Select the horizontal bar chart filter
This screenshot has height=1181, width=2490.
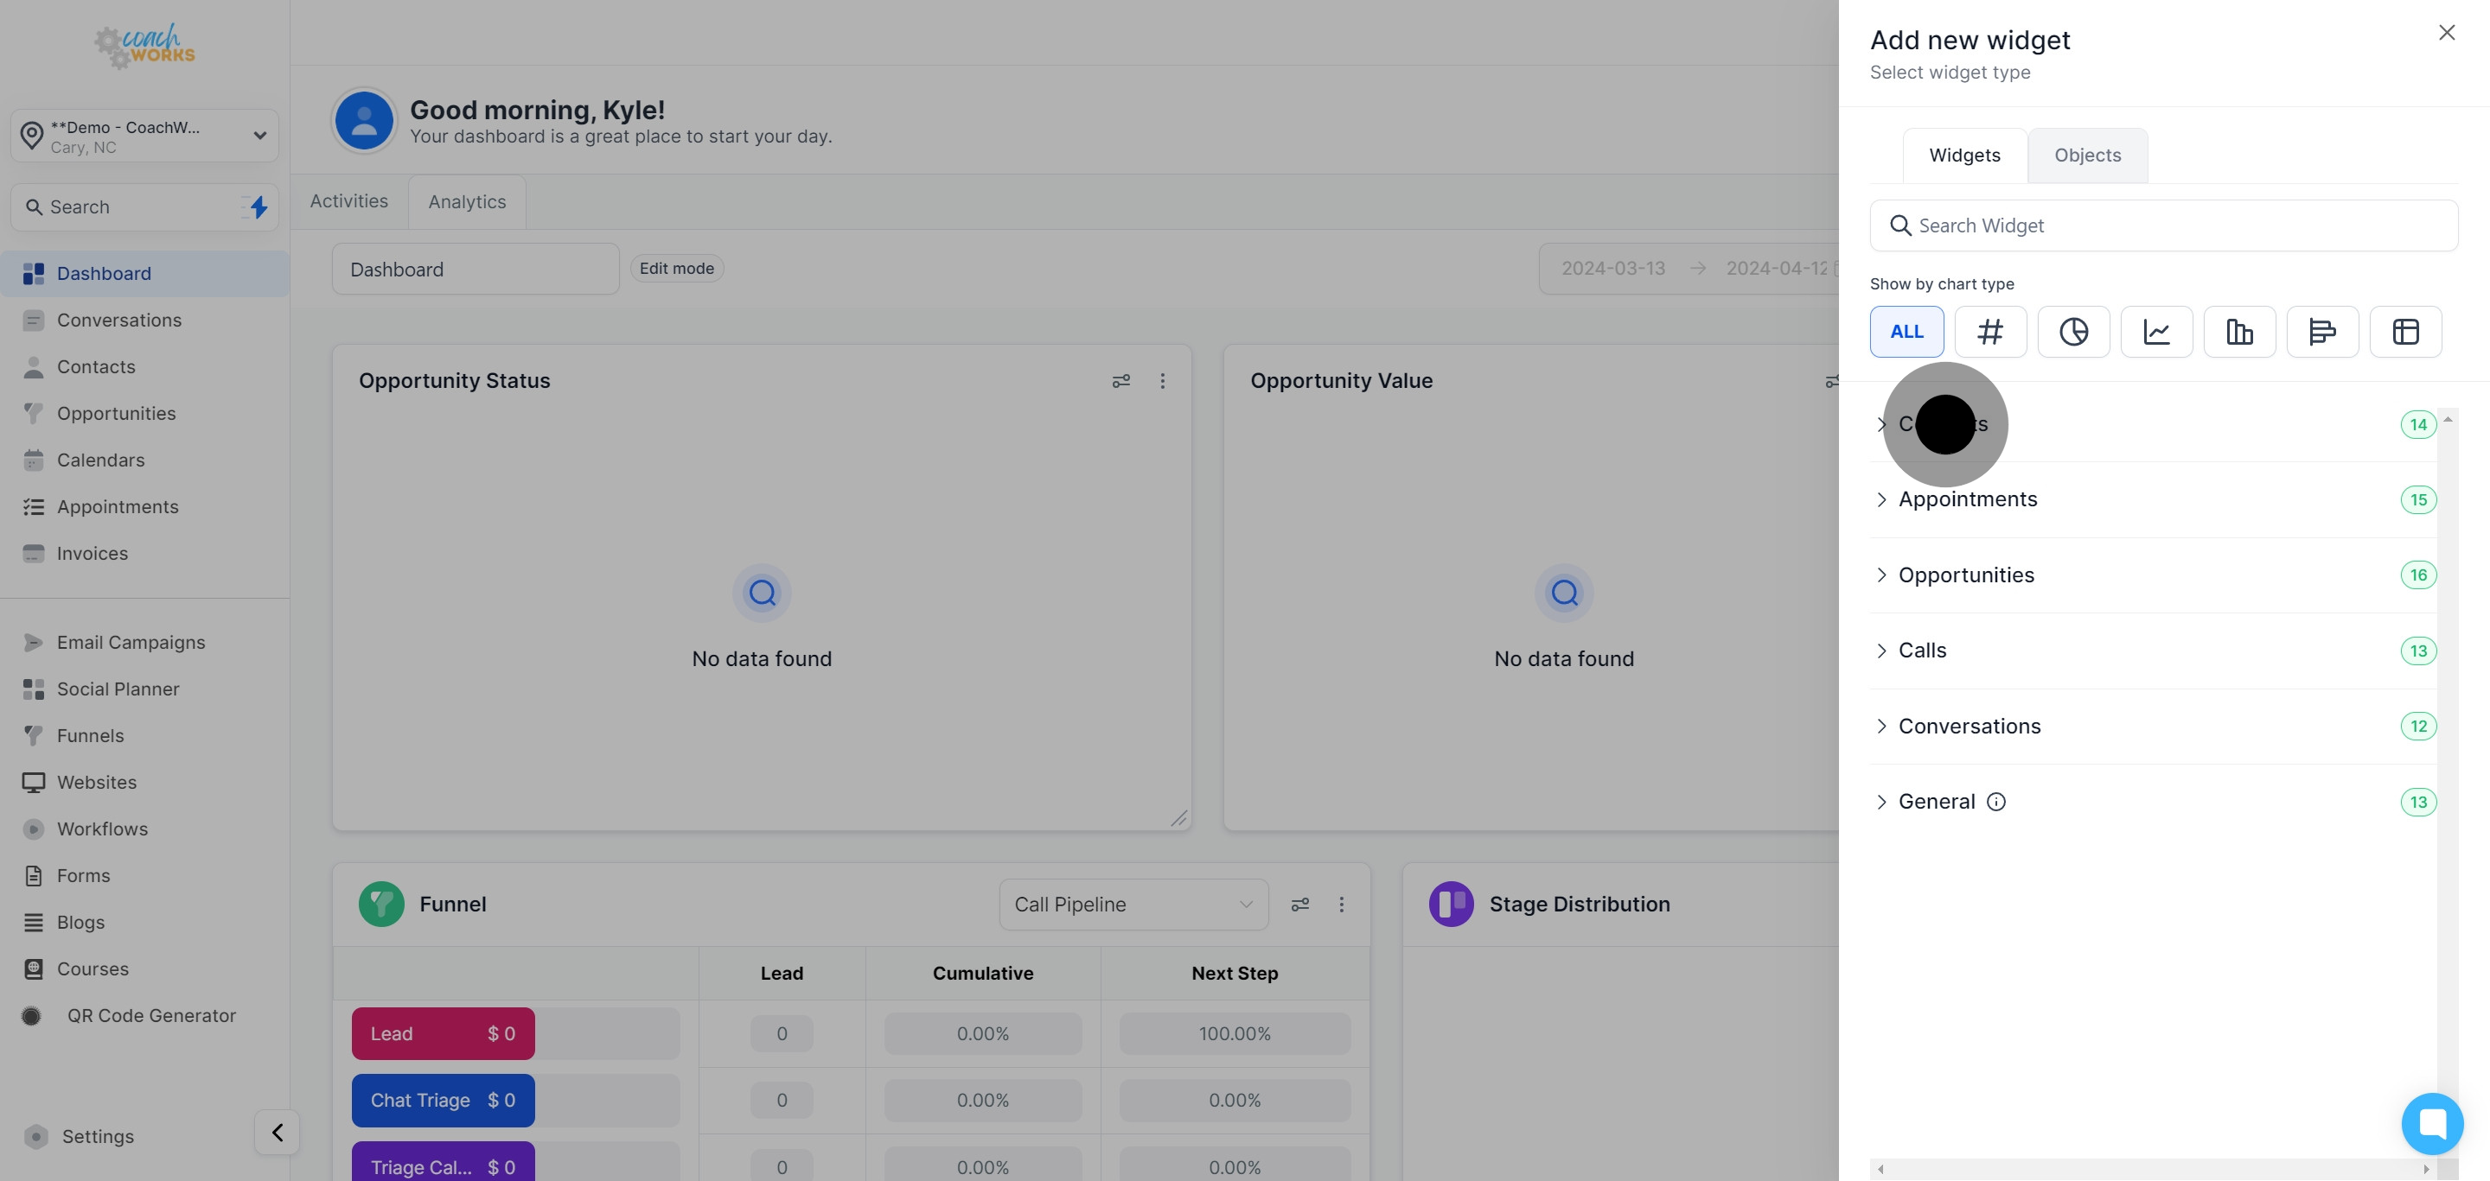(2321, 331)
